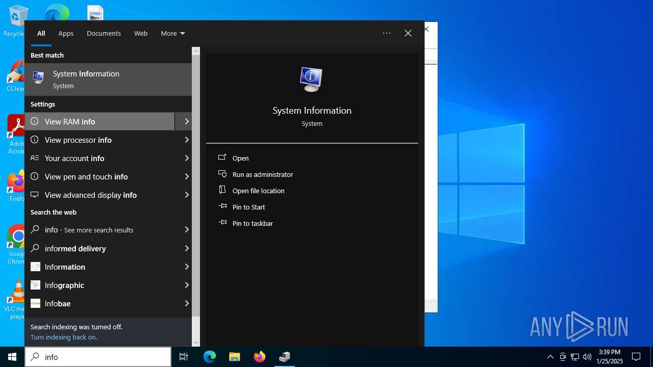Expand the Your account info arrow

pyautogui.click(x=187, y=158)
